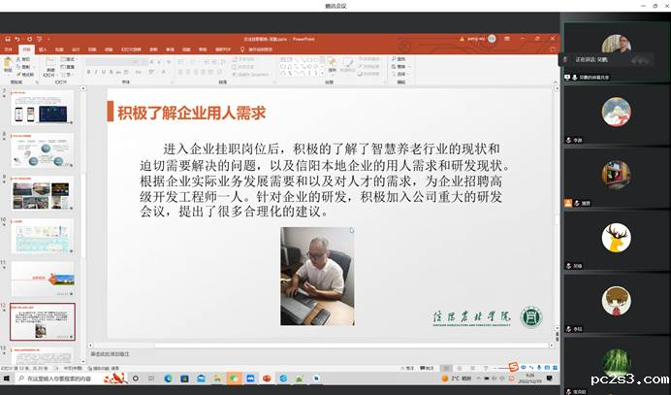
Task: Click the Paste icon in the ribbon
Action: (8, 66)
